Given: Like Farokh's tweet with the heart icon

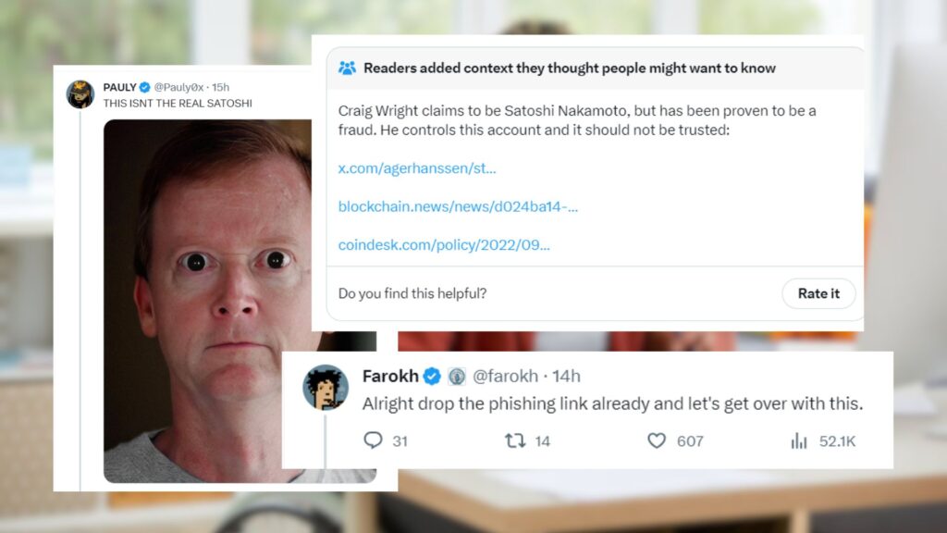Looking at the screenshot, I should coord(657,440).
